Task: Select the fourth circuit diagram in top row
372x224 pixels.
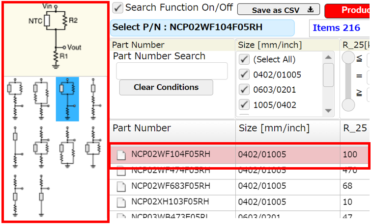Action: tap(93, 99)
